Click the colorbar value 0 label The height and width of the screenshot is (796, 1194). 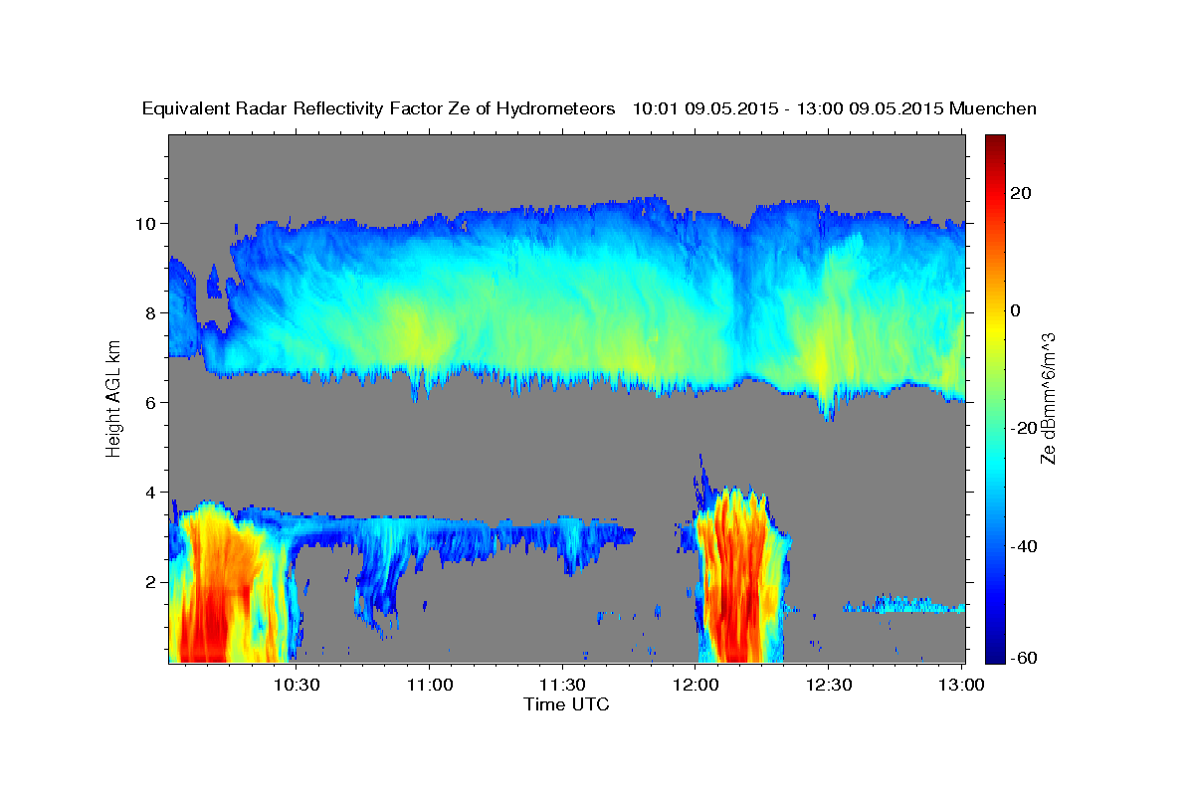[x=1014, y=310]
